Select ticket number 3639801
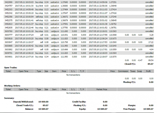This screenshot has width=157, height=113. [9, 57]
